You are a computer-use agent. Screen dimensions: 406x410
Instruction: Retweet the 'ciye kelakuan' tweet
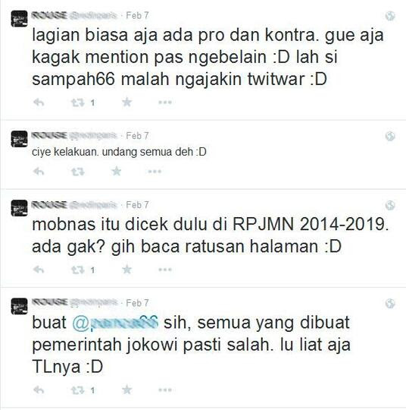(x=78, y=172)
